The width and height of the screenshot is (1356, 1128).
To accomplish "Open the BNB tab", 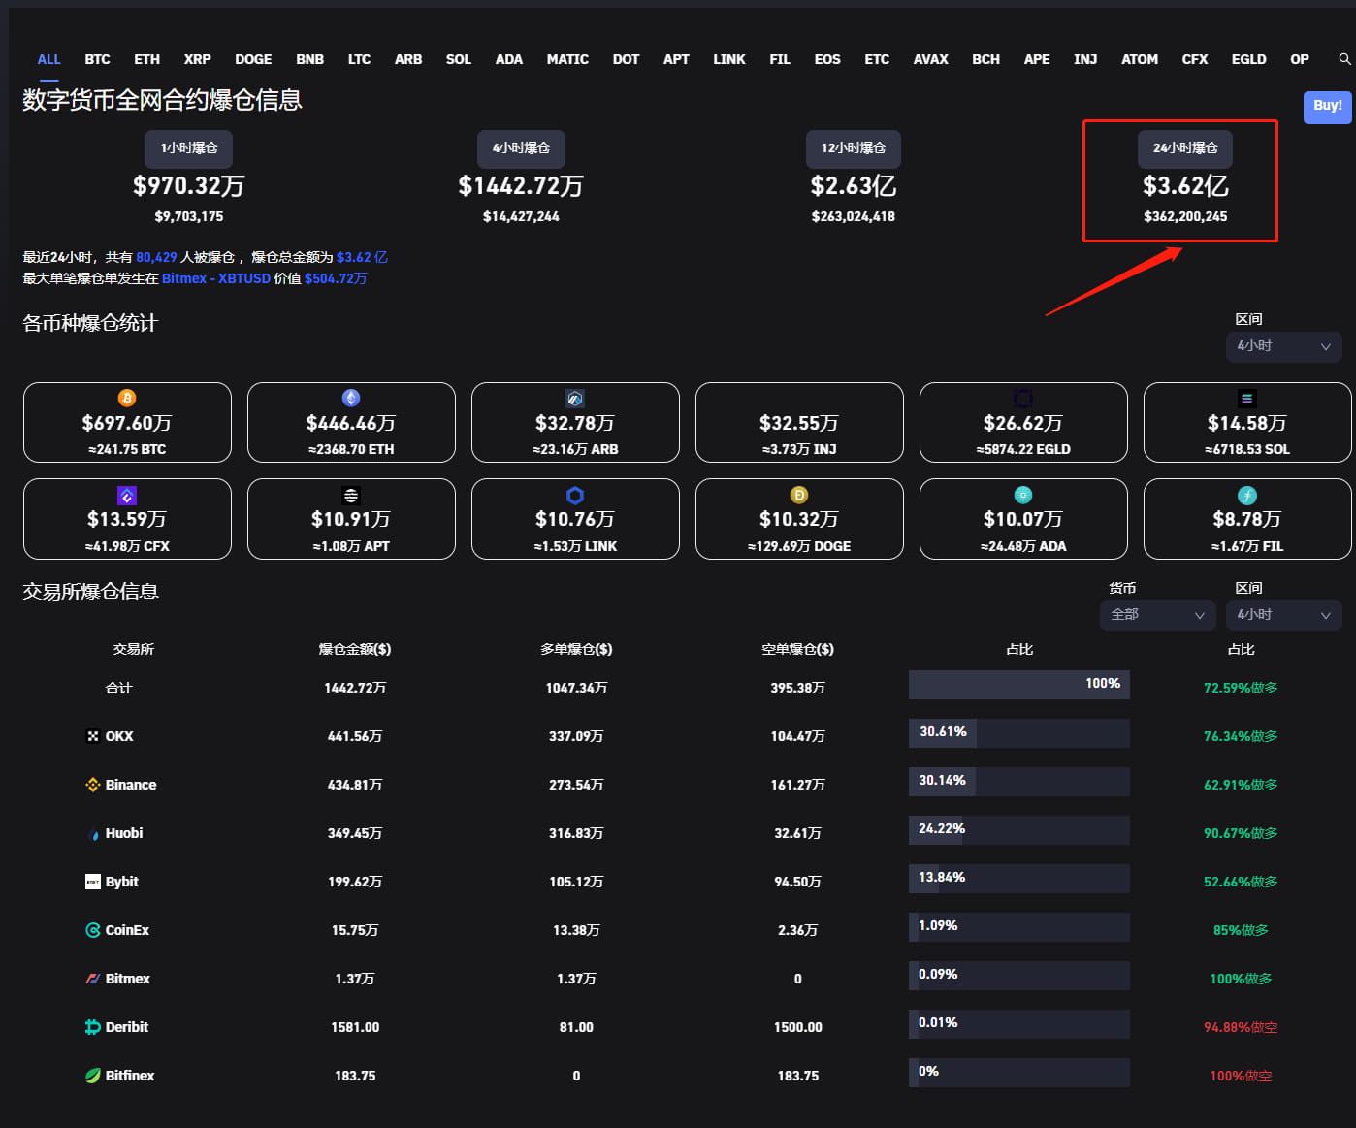I will pos(310,59).
